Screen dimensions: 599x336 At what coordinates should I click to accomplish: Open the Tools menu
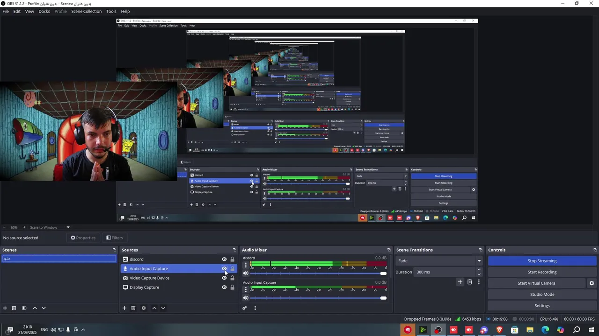coord(111,11)
